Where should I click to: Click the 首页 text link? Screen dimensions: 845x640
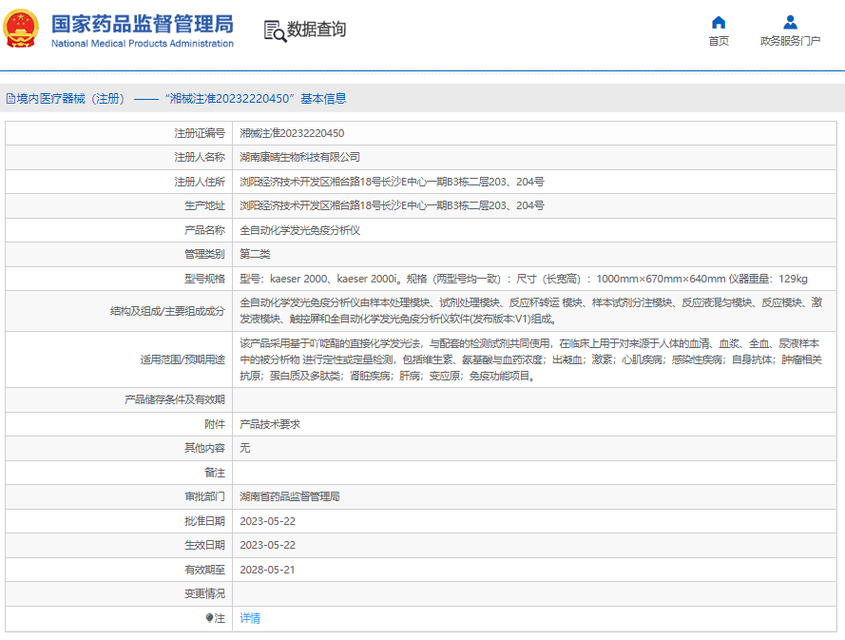pos(719,41)
